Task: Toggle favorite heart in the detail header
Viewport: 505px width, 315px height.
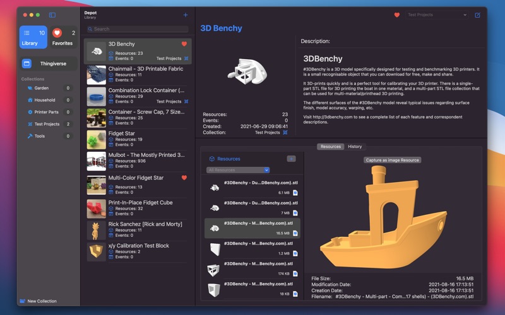Action: [397, 14]
